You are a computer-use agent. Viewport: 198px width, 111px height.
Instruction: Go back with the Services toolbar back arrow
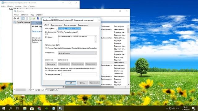coord(15,18)
